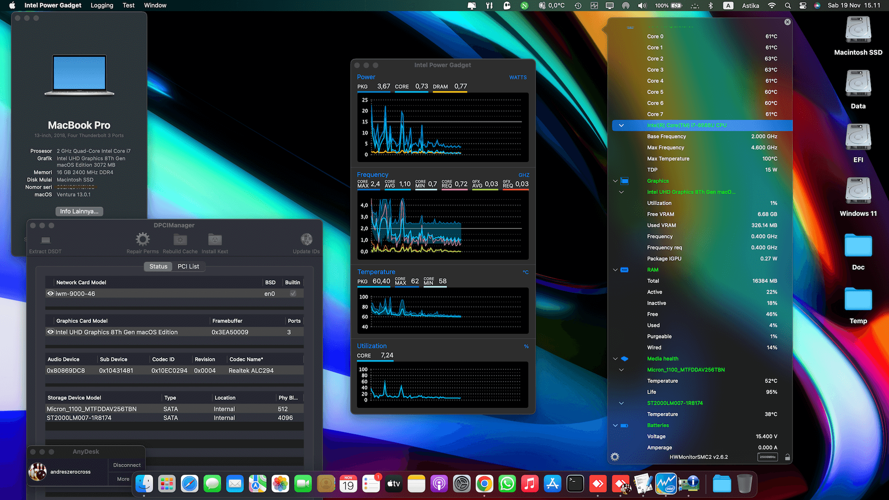Open Finder from the Dock
Screen dimensions: 889x500
pyautogui.click(x=144, y=484)
